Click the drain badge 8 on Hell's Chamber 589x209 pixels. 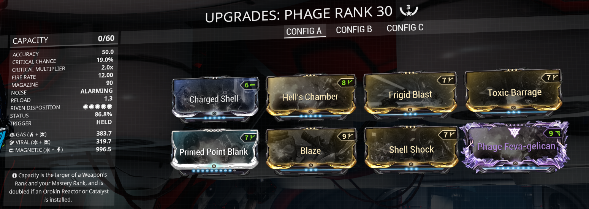click(344, 82)
